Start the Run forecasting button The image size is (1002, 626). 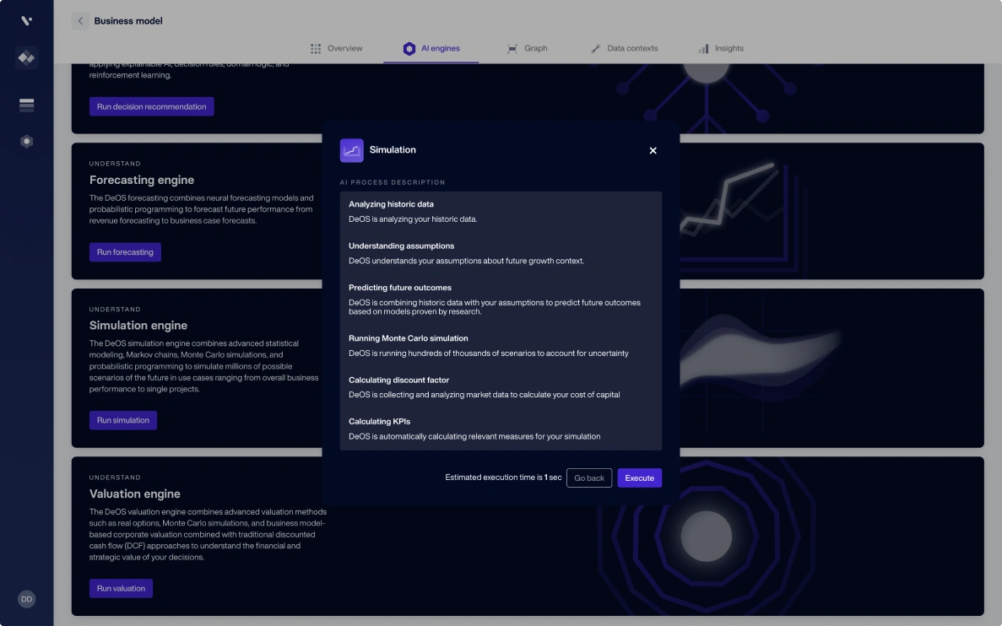coord(125,252)
